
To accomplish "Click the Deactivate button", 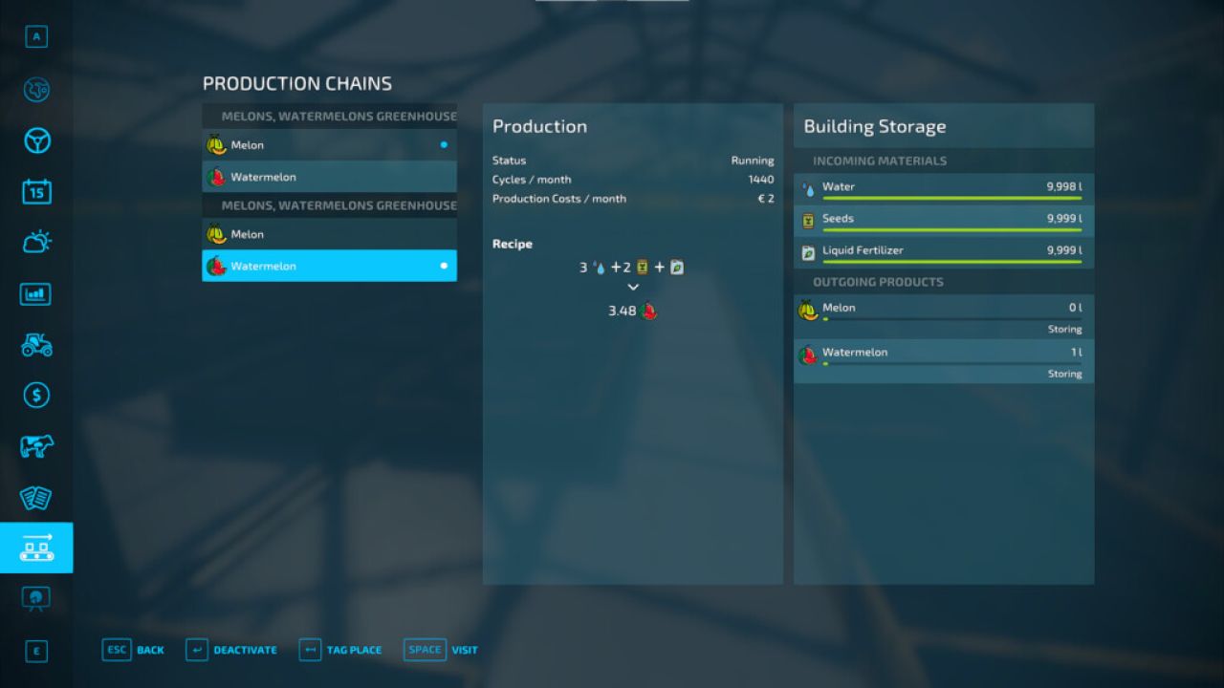I will tap(231, 650).
